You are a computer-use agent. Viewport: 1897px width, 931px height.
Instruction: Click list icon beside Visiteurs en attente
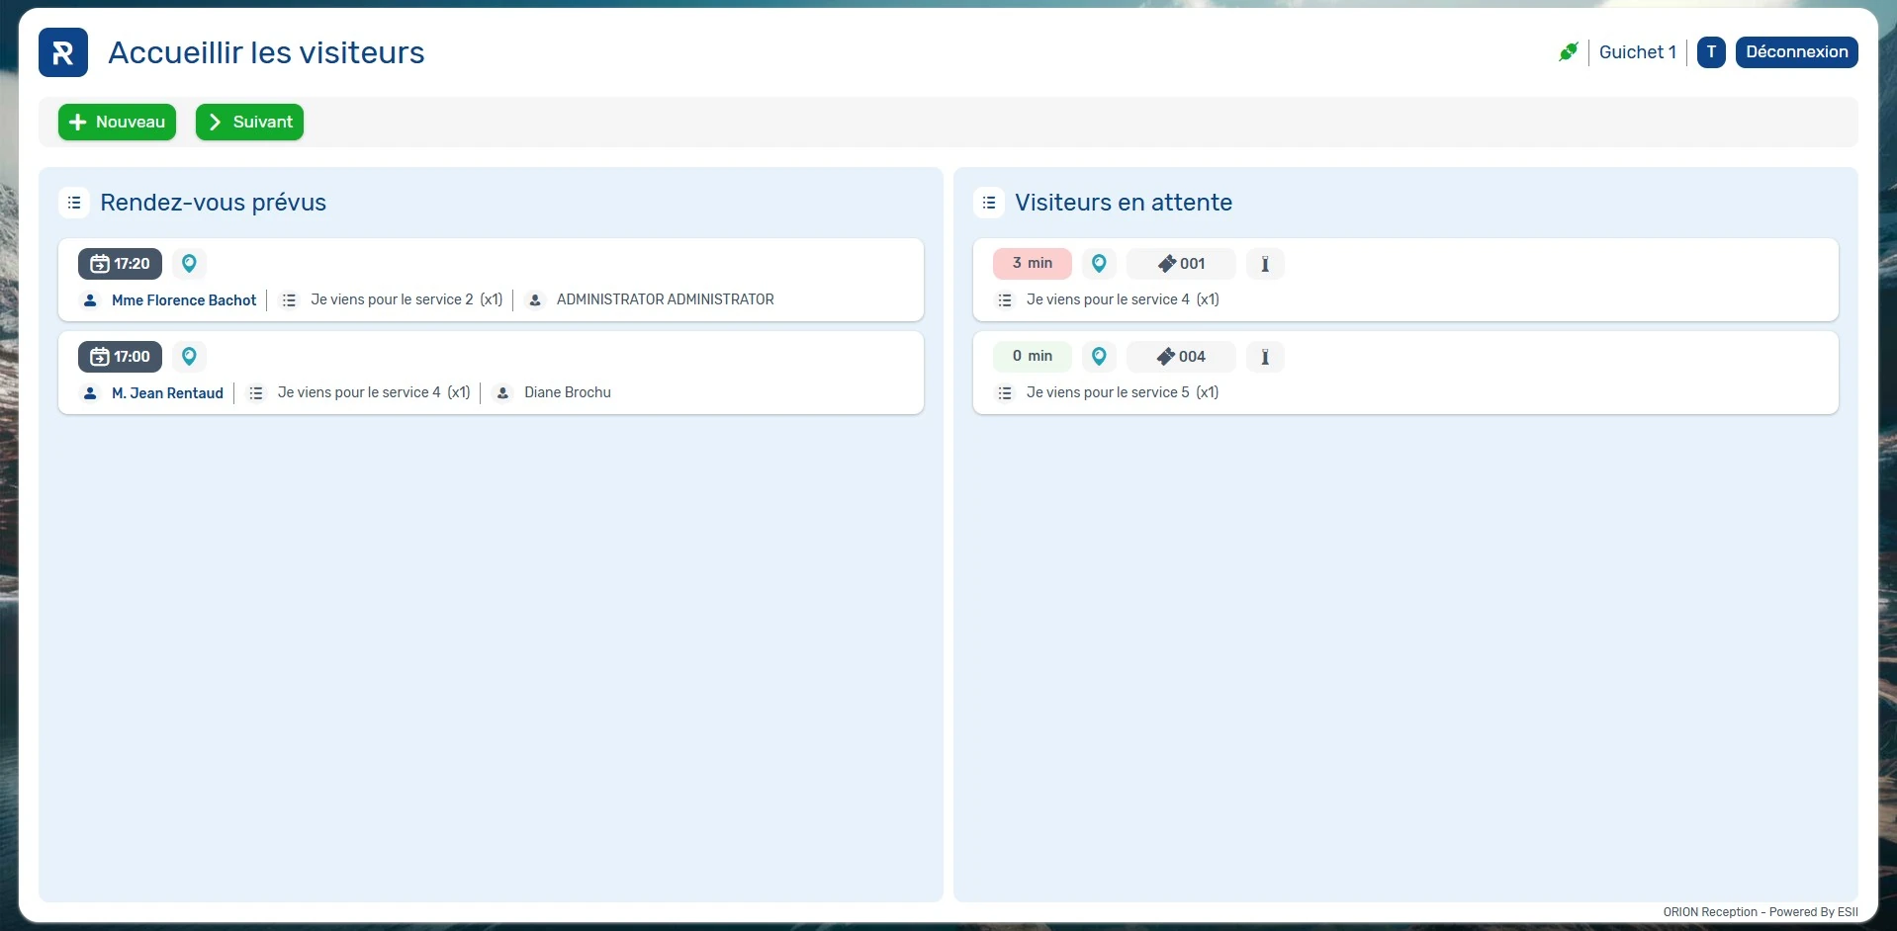989,203
